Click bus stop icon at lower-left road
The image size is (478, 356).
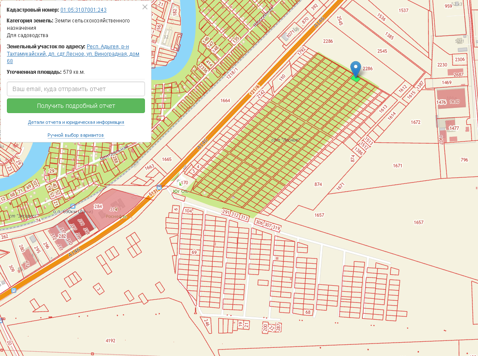click(13, 290)
